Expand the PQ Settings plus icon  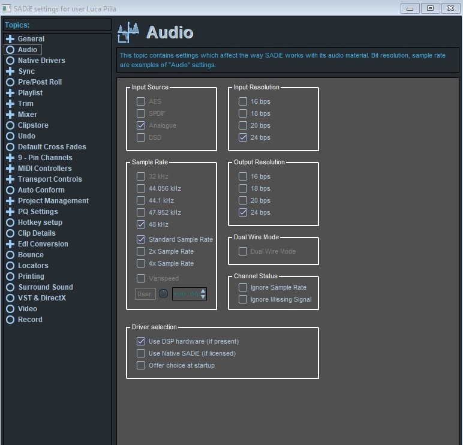[x=10, y=212]
